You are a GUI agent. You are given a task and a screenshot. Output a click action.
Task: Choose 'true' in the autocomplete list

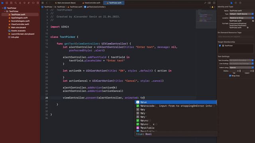(176, 102)
